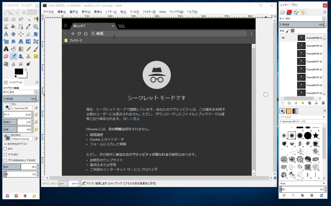Open the フィルター menu
Image resolution: width=331 pixels, height=206 pixels.
pos(149,12)
